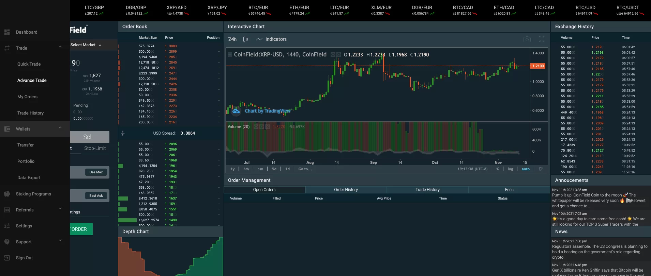Toggle Volume indicator visibility eye icon

[x=256, y=127]
